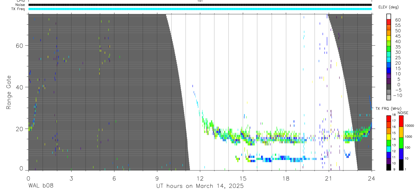This screenshot has height=193, width=418.
Task: Click the black Noise strip above plot
Action: tap(200, 5)
